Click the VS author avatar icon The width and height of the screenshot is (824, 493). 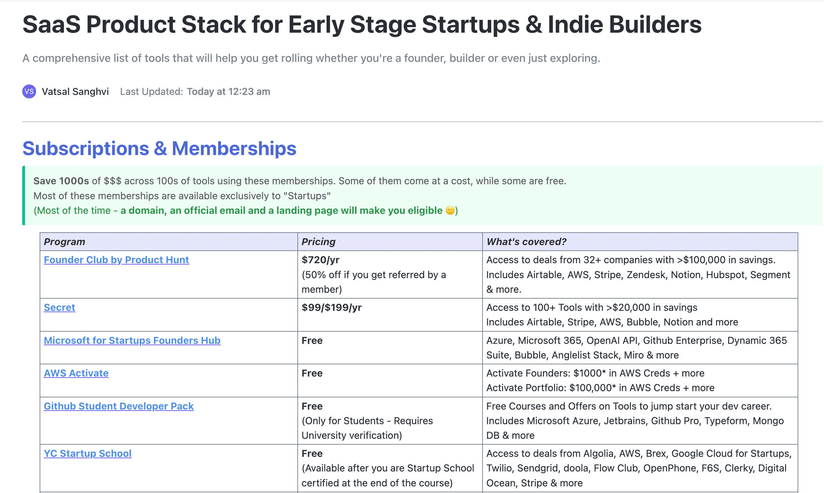[x=29, y=91]
